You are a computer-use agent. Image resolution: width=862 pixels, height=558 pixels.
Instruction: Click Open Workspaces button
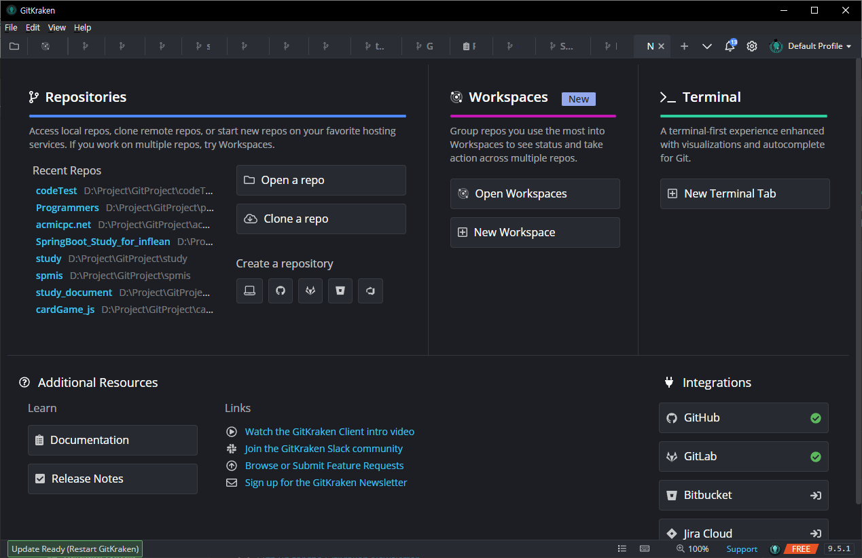[x=535, y=193]
